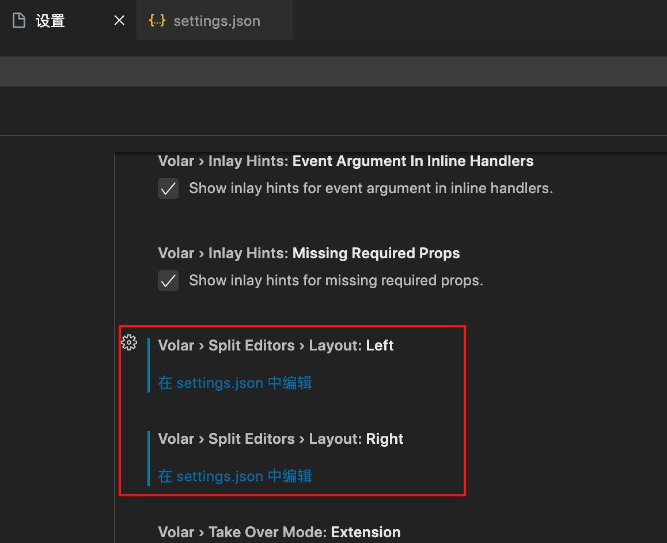Click the file icon on the 设置 tab

(18, 20)
